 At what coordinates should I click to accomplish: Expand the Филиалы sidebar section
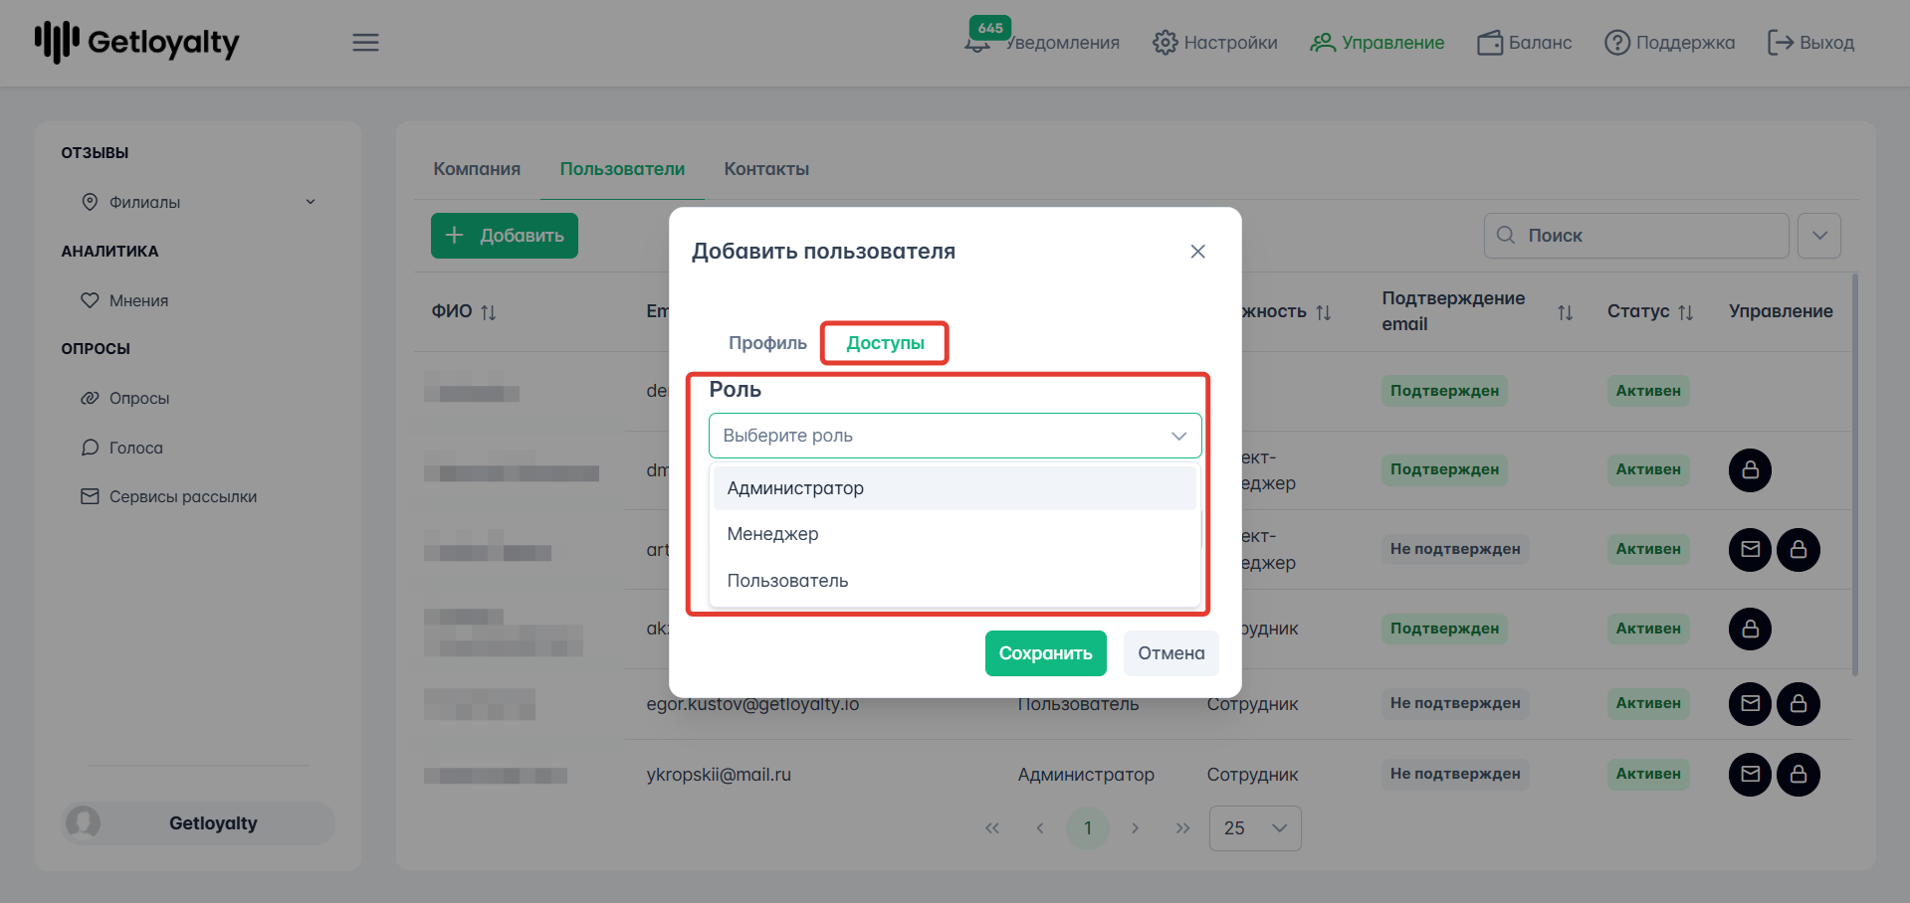(x=310, y=202)
